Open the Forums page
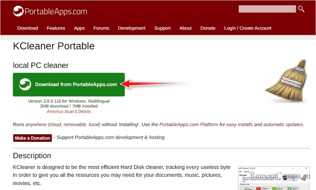316x190 pixels. coord(101,28)
